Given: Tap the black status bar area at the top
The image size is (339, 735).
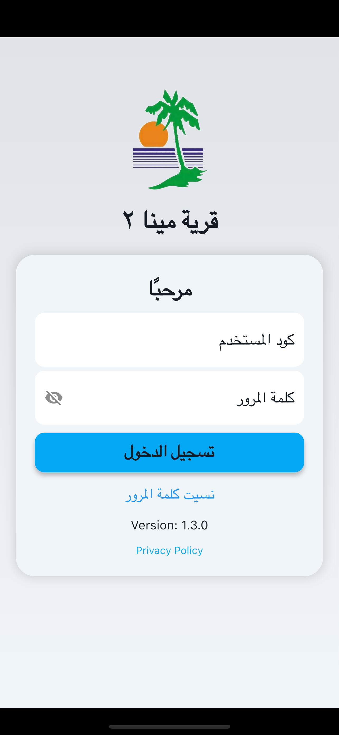Looking at the screenshot, I should click(169, 19).
